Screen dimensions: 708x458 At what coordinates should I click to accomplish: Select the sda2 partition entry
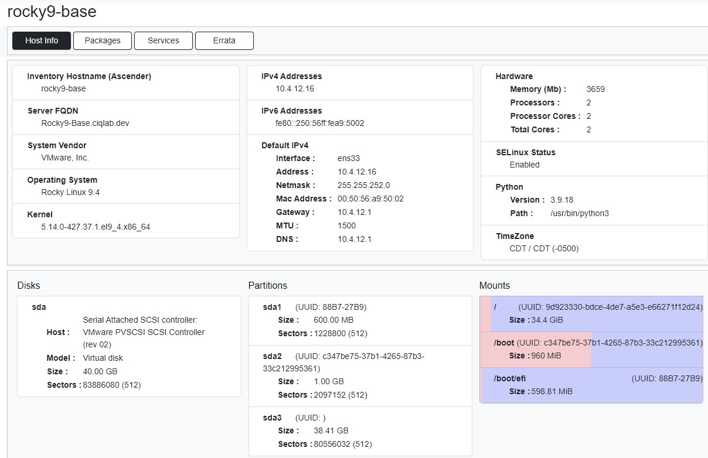272,356
